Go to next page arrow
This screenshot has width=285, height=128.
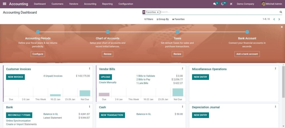[279, 19]
